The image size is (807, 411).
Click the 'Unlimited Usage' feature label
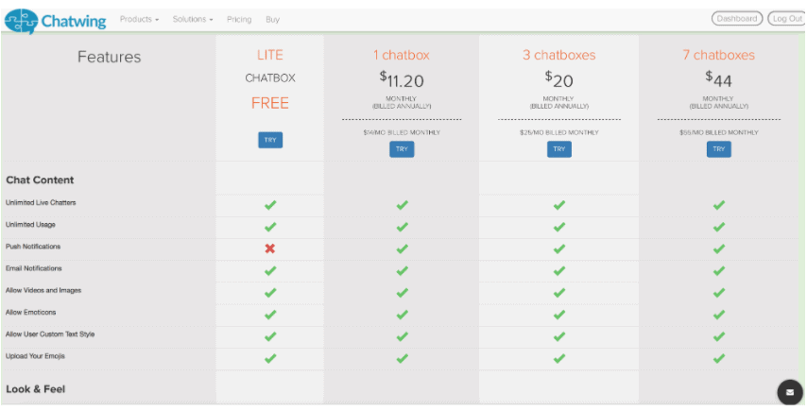(x=30, y=225)
